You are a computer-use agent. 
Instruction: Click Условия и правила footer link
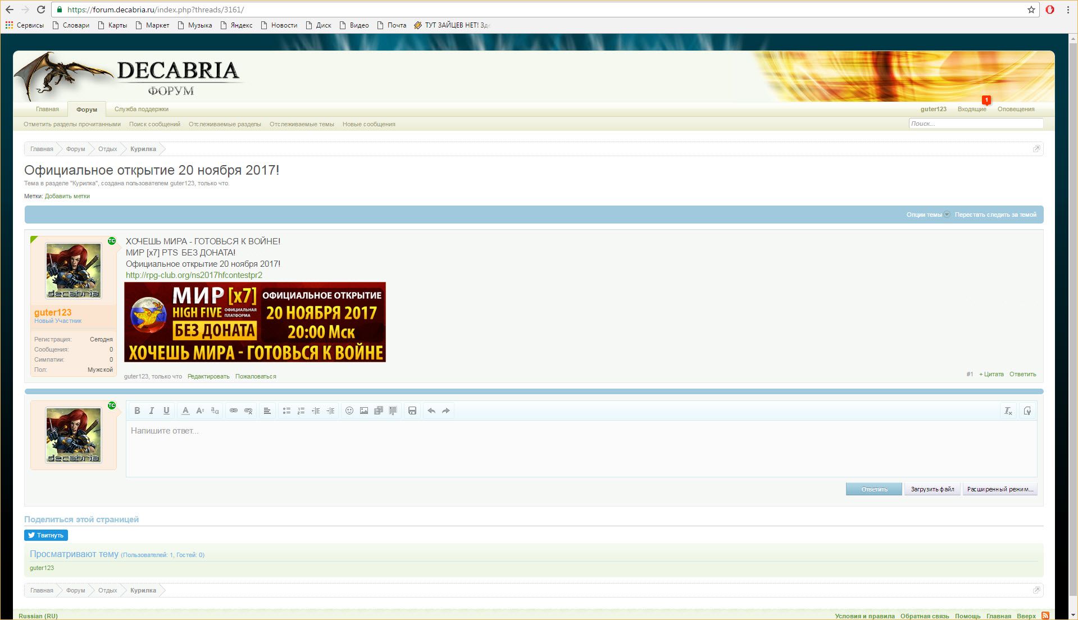[865, 616]
